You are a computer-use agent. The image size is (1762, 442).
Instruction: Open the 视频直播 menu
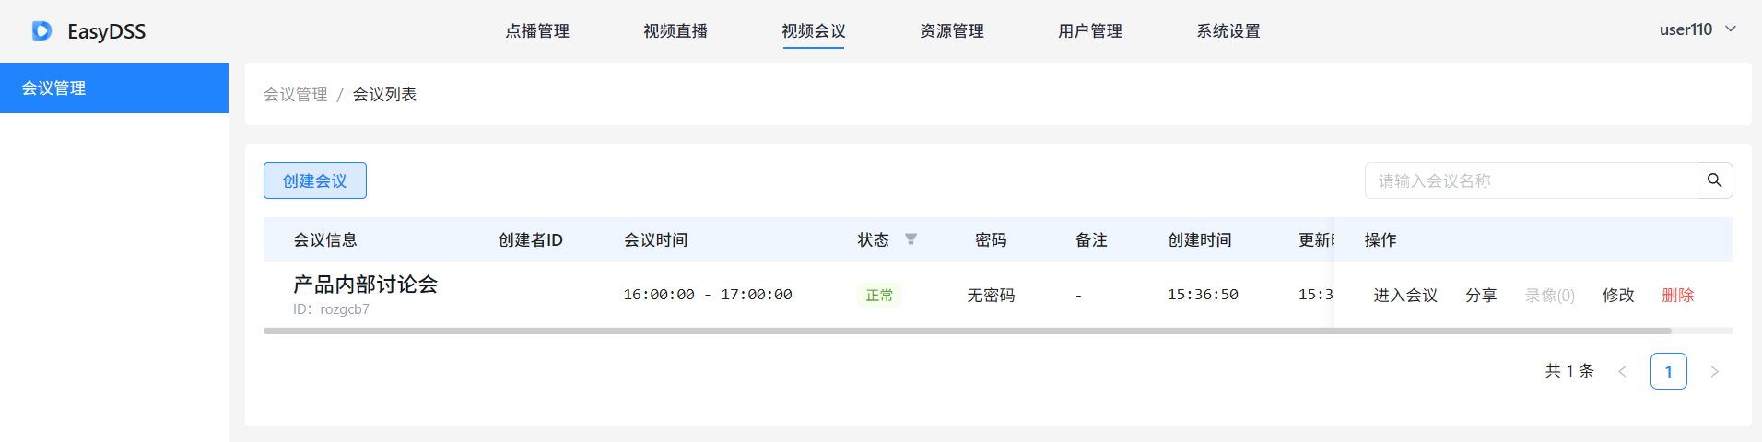675,31
